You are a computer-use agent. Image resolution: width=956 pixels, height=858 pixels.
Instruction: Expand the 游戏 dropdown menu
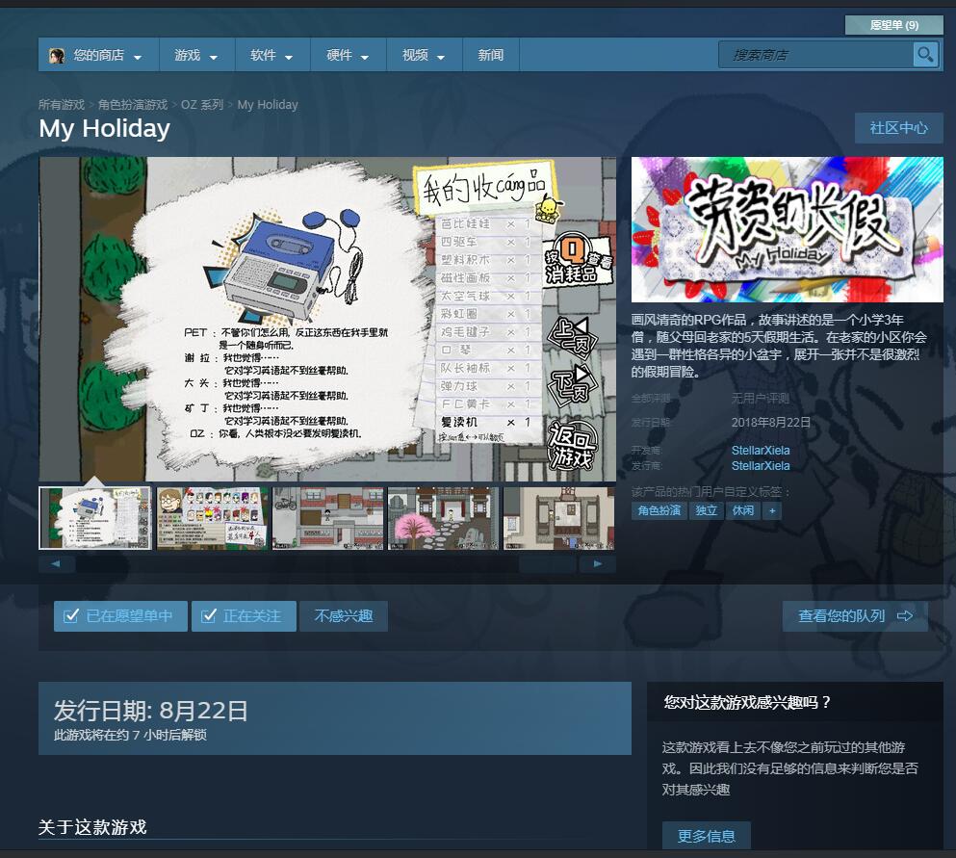197,55
